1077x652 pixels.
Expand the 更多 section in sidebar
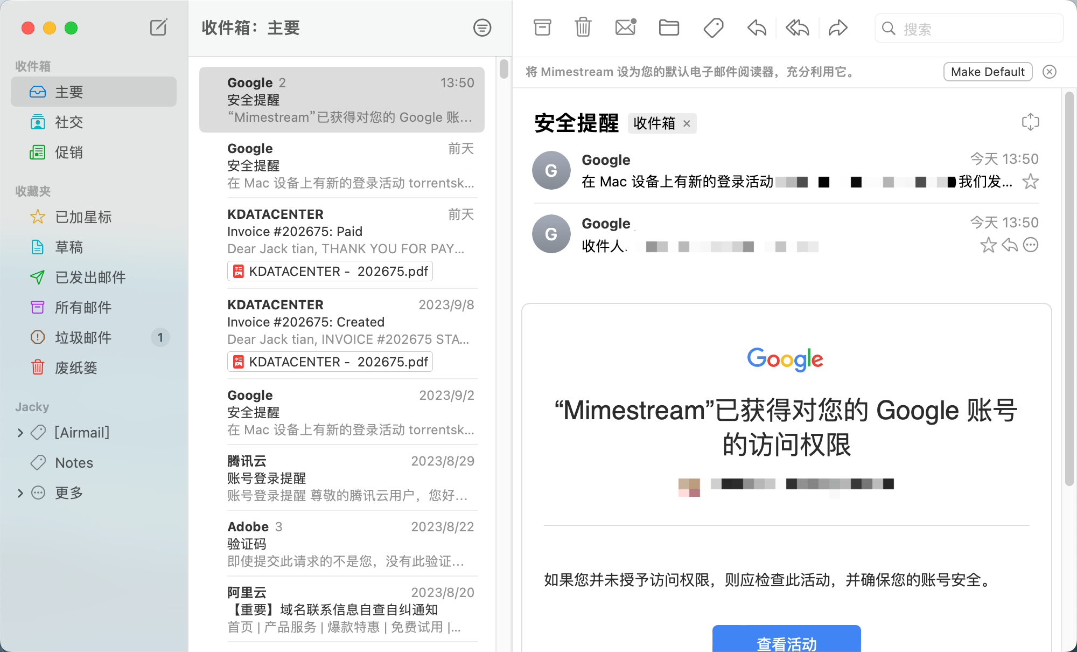pyautogui.click(x=20, y=493)
